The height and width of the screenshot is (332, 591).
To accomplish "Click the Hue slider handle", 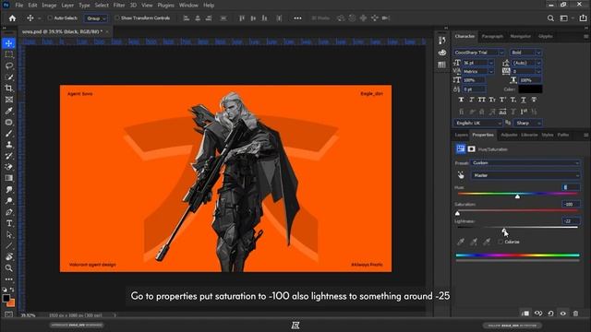I will pyautogui.click(x=517, y=196).
